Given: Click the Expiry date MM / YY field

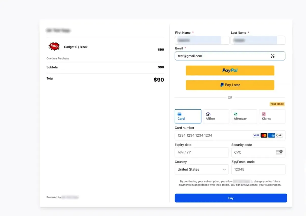Looking at the screenshot, I should click(x=202, y=152).
